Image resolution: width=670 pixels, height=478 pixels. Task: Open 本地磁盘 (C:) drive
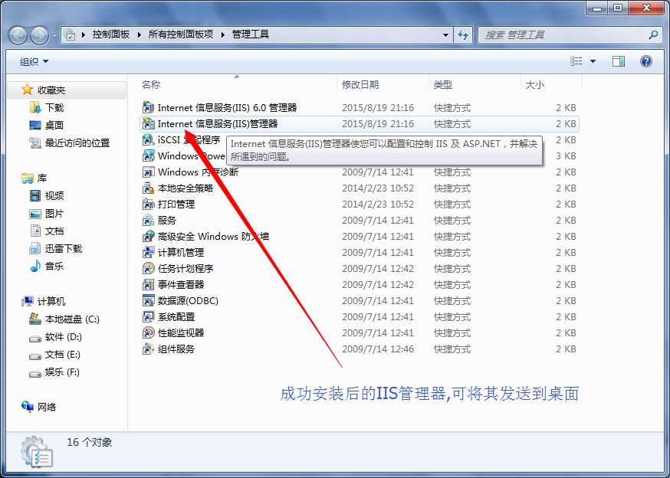72,319
